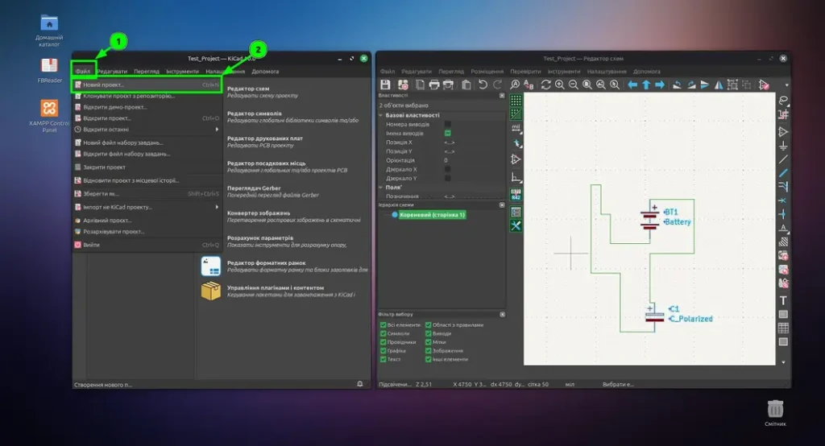Collapse the "Базові властивості" section

coord(381,115)
